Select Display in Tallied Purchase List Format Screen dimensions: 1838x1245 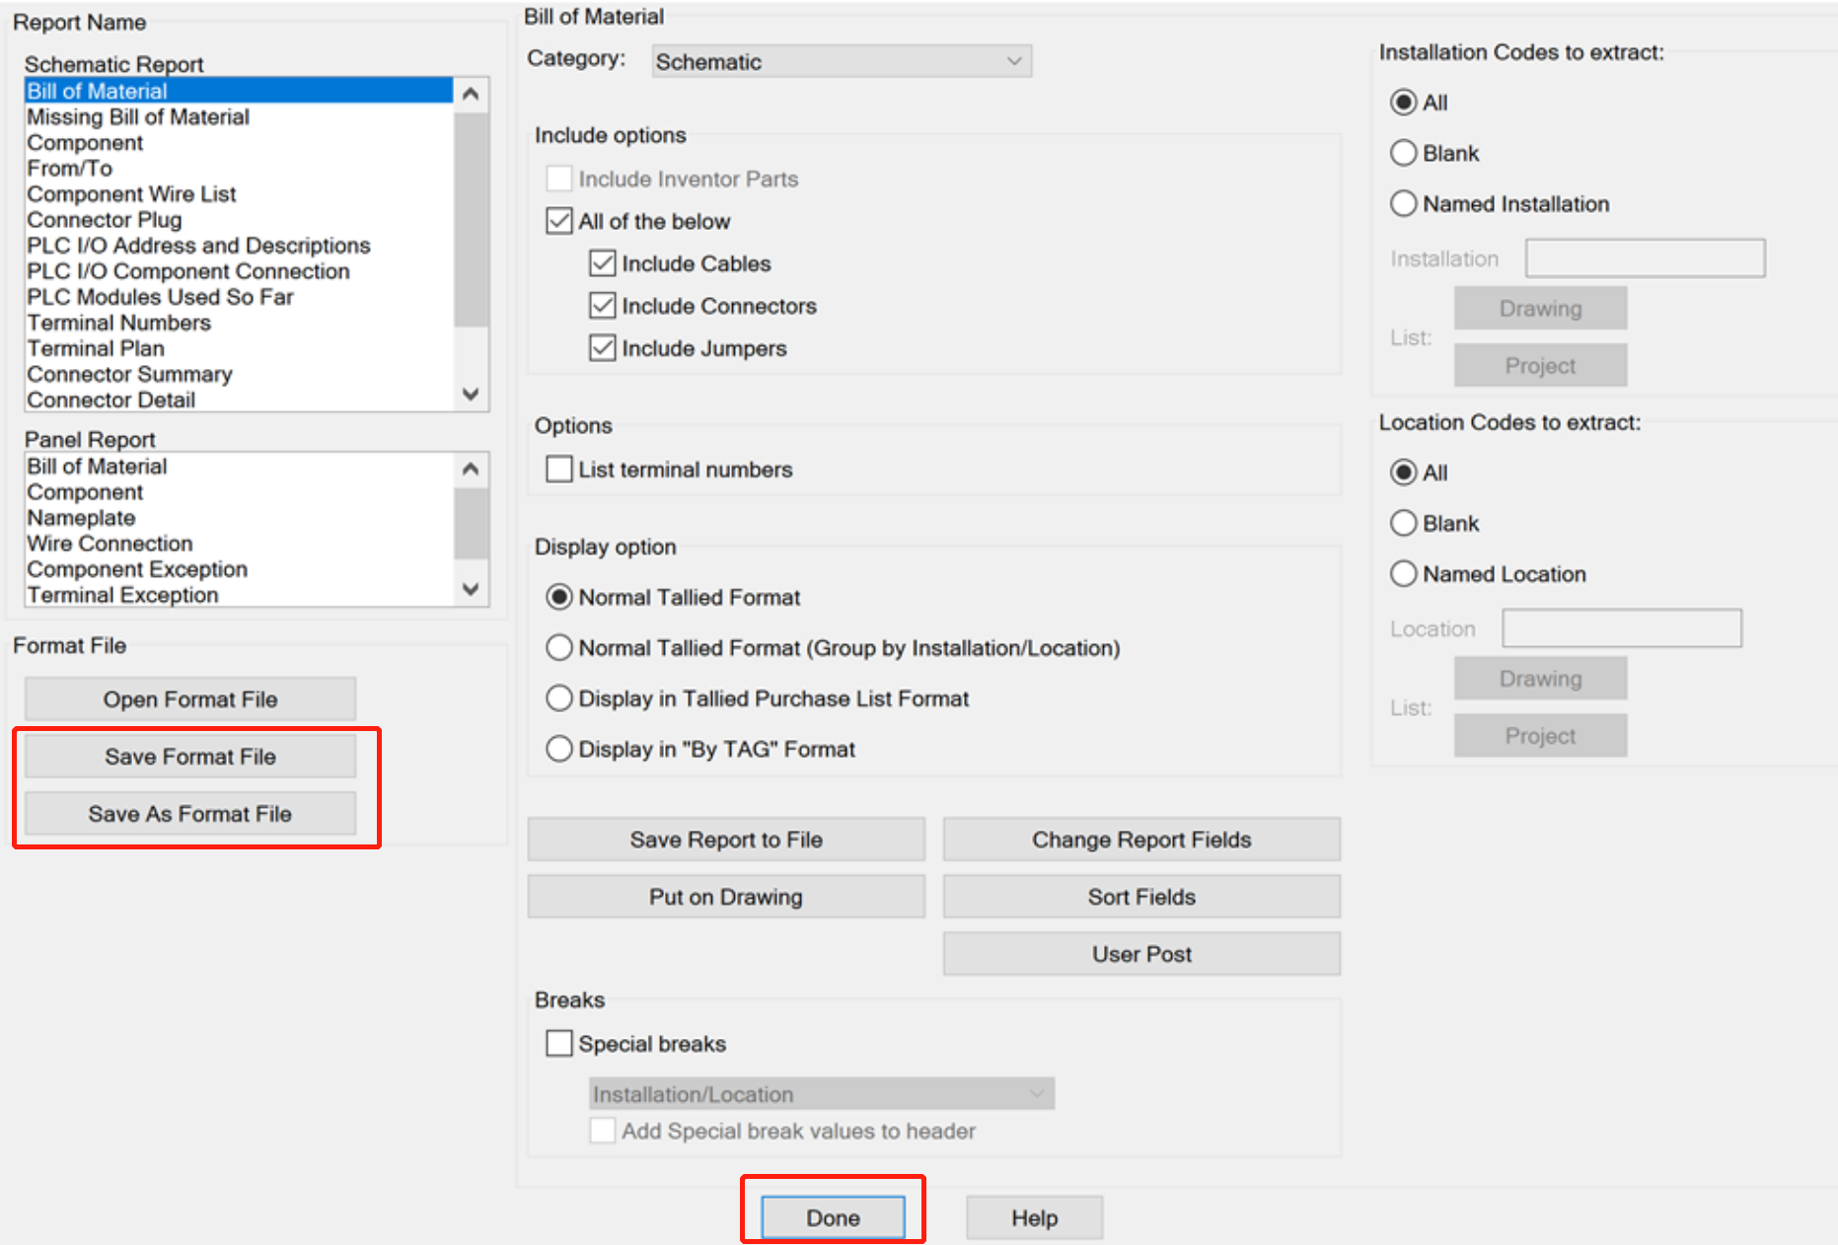coord(559,697)
